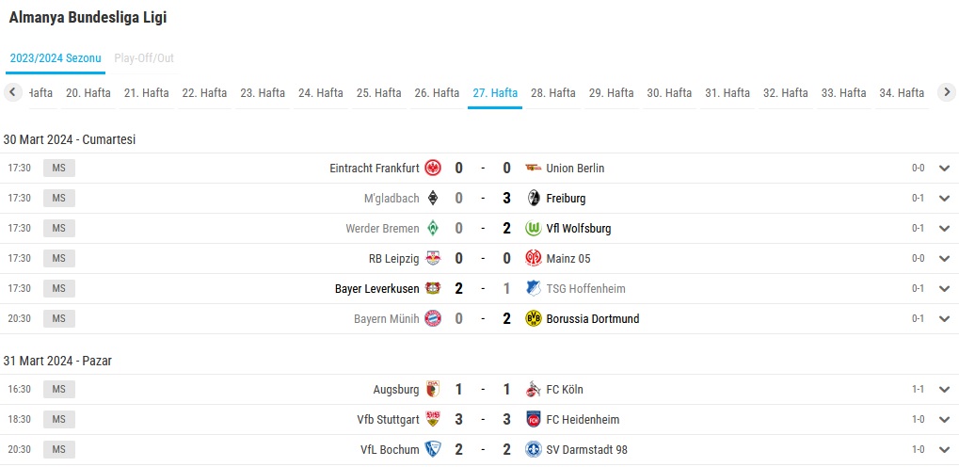This screenshot has width=959, height=467.
Task: Click the Mainz 05 team crest
Action: [534, 258]
